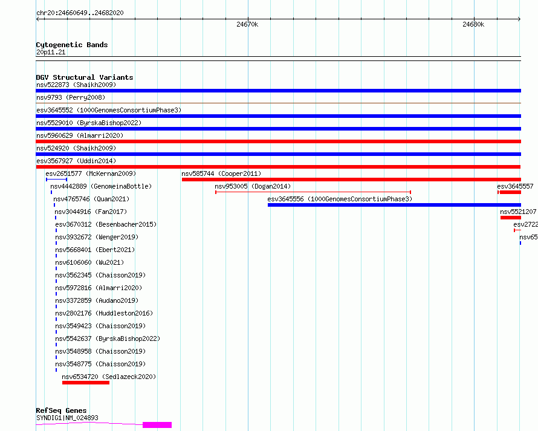Open nsv3562345 (Chaisson2019) label

click(100, 275)
